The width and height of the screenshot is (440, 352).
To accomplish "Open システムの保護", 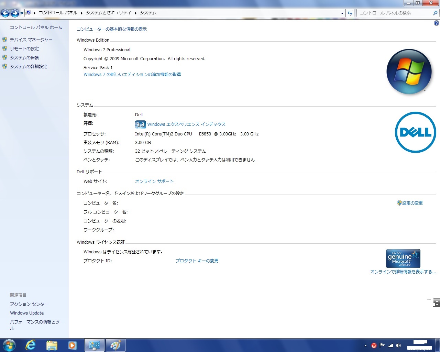I will [24, 58].
